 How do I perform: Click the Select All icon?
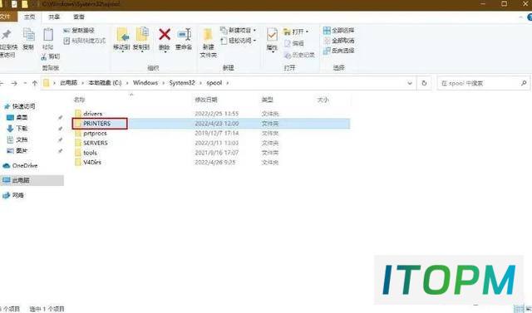(327, 31)
